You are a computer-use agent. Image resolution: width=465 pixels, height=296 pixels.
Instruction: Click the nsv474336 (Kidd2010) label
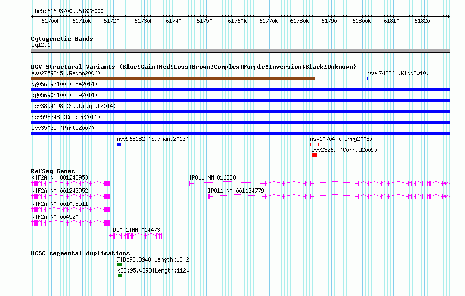pos(398,73)
